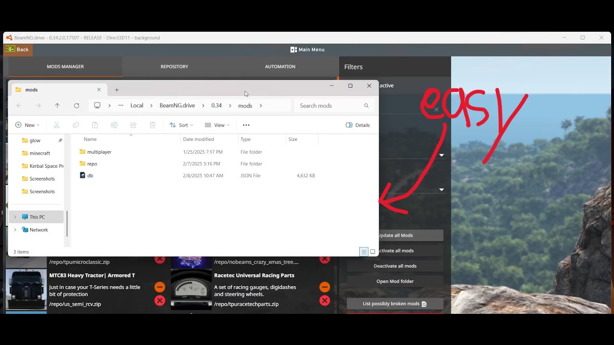Delete Racetec Universal Racing Parts mod

325,300
